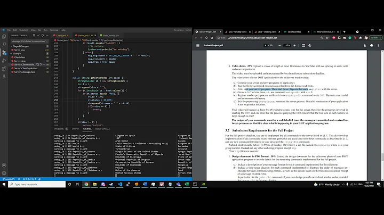Open the Run and Debug view
The image size is (384, 215).
pyautogui.click(x=4, y=61)
